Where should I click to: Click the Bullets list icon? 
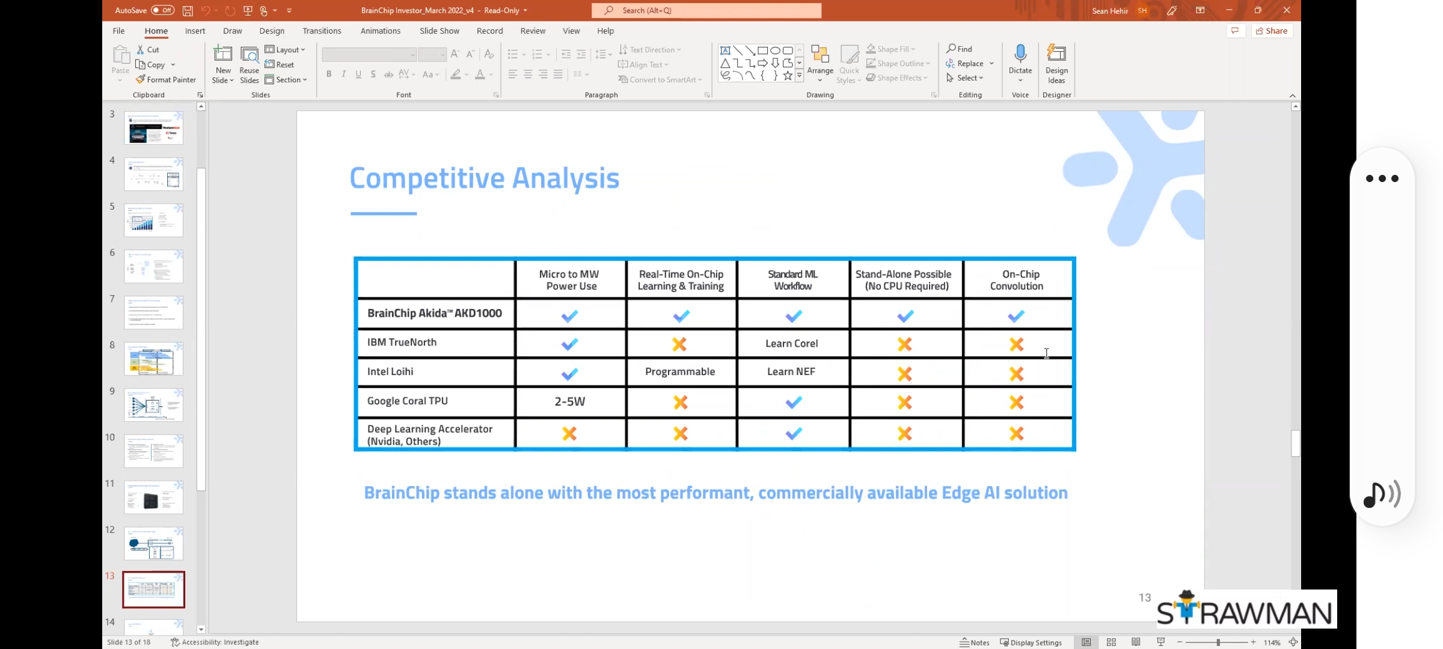tap(512, 54)
